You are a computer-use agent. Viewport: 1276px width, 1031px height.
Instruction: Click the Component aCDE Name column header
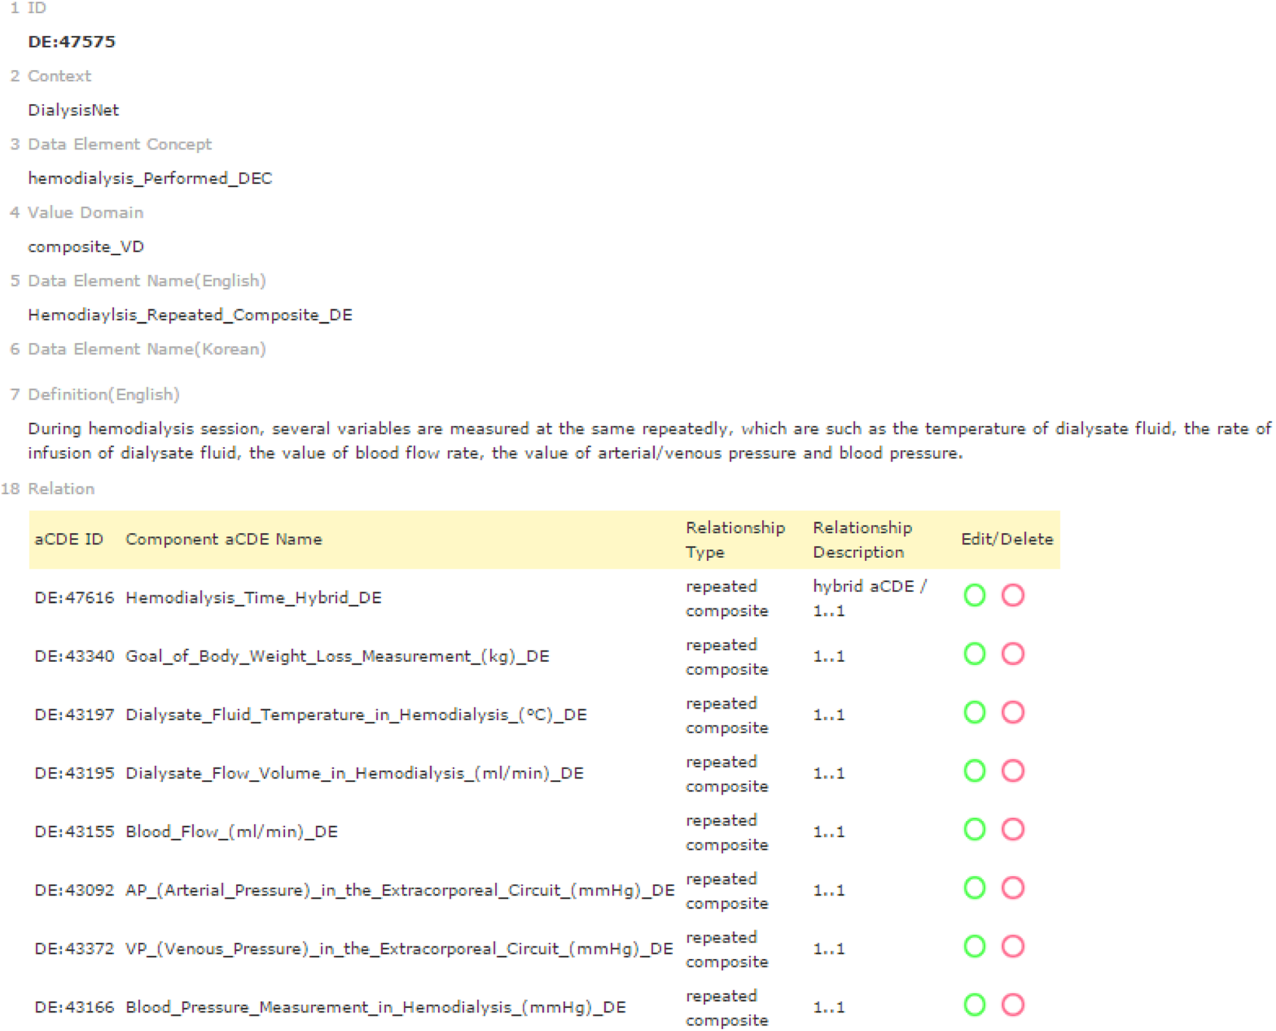(x=224, y=539)
